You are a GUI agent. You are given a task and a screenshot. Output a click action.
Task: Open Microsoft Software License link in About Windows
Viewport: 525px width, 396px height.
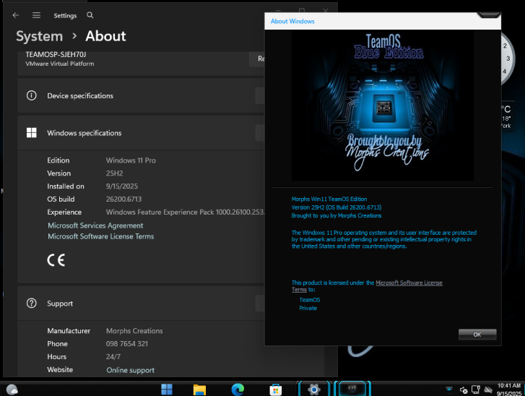click(x=409, y=283)
